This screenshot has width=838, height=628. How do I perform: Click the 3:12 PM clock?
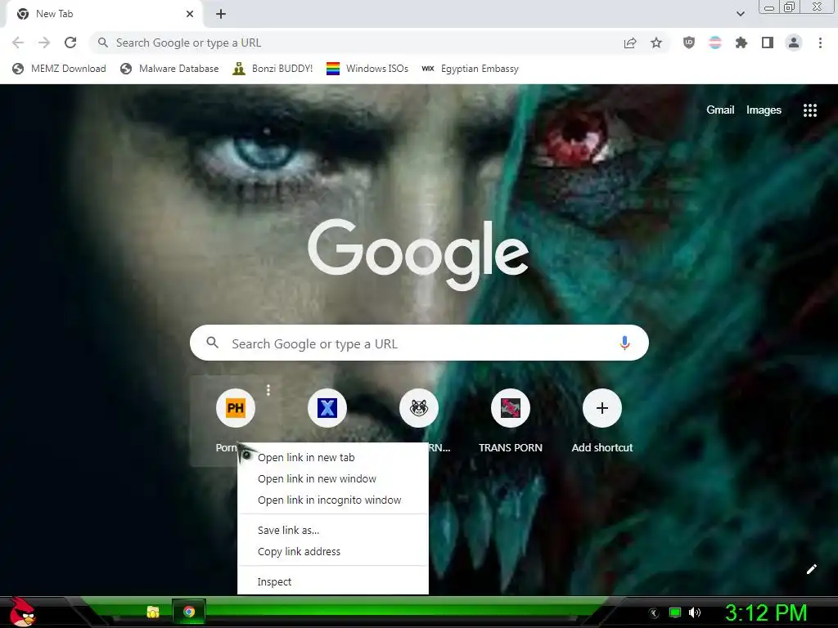(766, 612)
